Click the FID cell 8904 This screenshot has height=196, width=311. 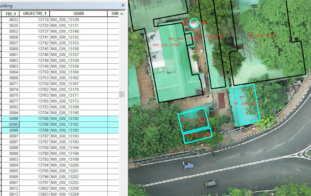[11, 165]
